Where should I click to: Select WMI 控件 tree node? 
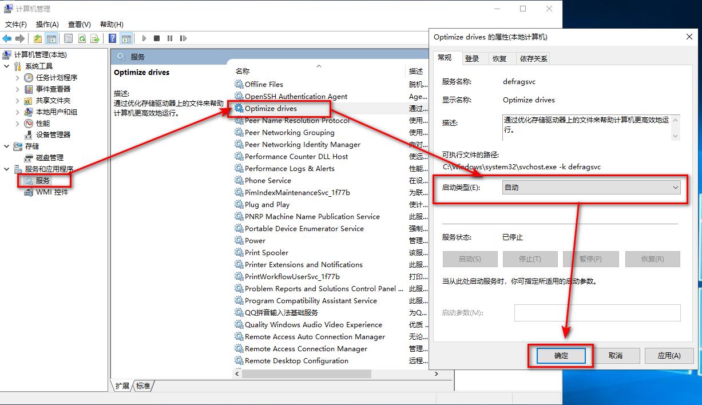(x=52, y=192)
